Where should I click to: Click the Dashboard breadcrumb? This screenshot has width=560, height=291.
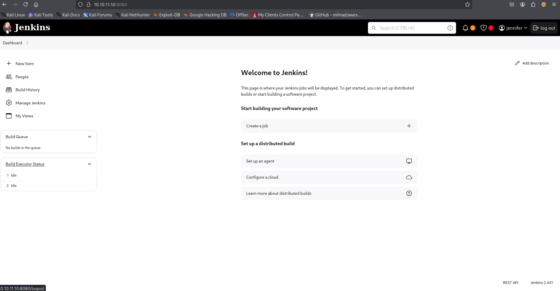(x=12, y=43)
